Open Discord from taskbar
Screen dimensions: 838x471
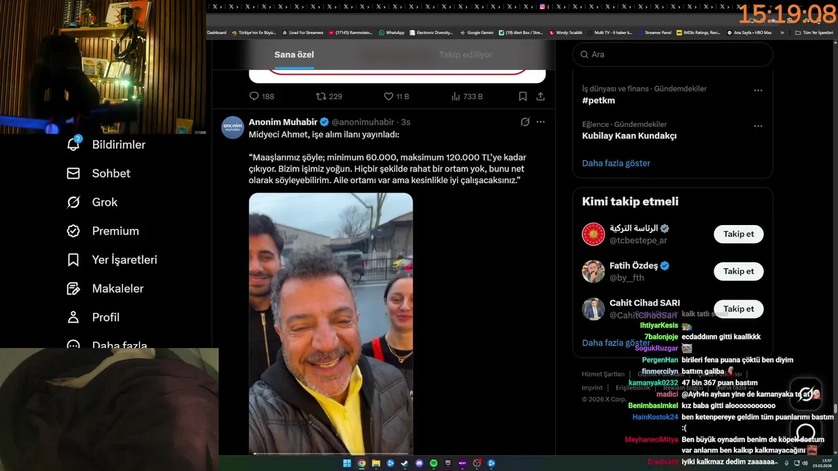(x=420, y=463)
